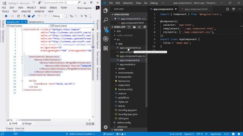Open left UserControl navigation dropdown
243x136 pixels.
[x=28, y=26]
